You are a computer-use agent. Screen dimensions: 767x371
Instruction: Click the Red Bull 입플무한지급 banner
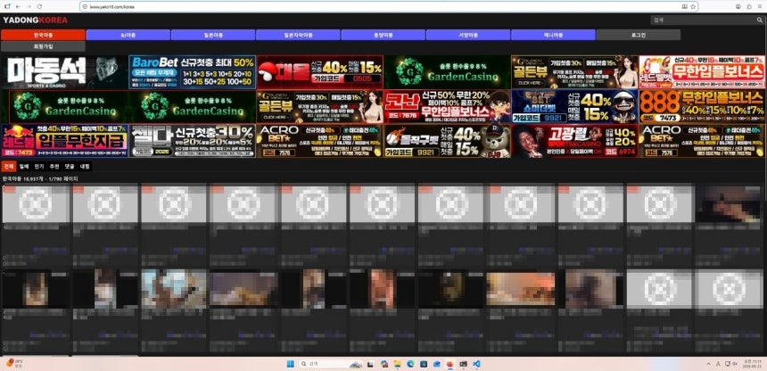point(64,141)
